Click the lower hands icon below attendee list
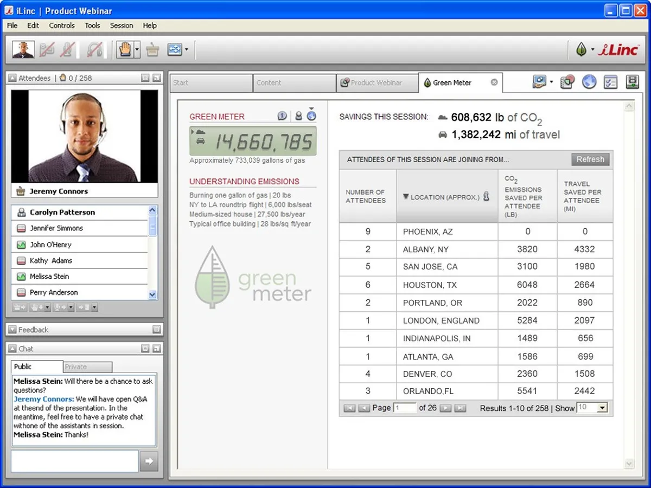This screenshot has height=488, width=651. [x=36, y=307]
